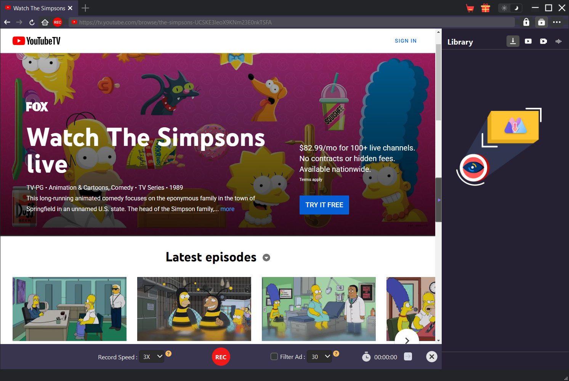The width and height of the screenshot is (569, 381).
Task: Select the Library downloads tab
Action: [513, 41]
